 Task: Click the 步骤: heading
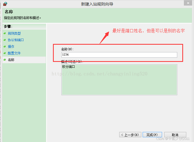pos(8,26)
